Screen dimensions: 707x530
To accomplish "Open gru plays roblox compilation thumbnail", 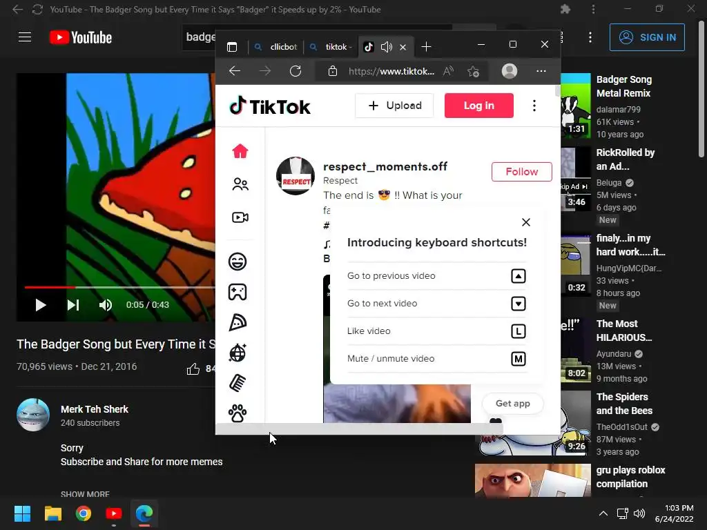I will 532,480.
